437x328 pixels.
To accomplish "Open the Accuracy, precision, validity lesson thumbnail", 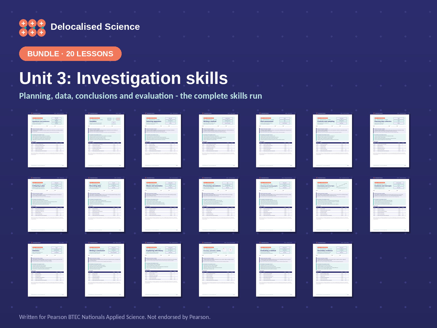I will pos(219,269).
